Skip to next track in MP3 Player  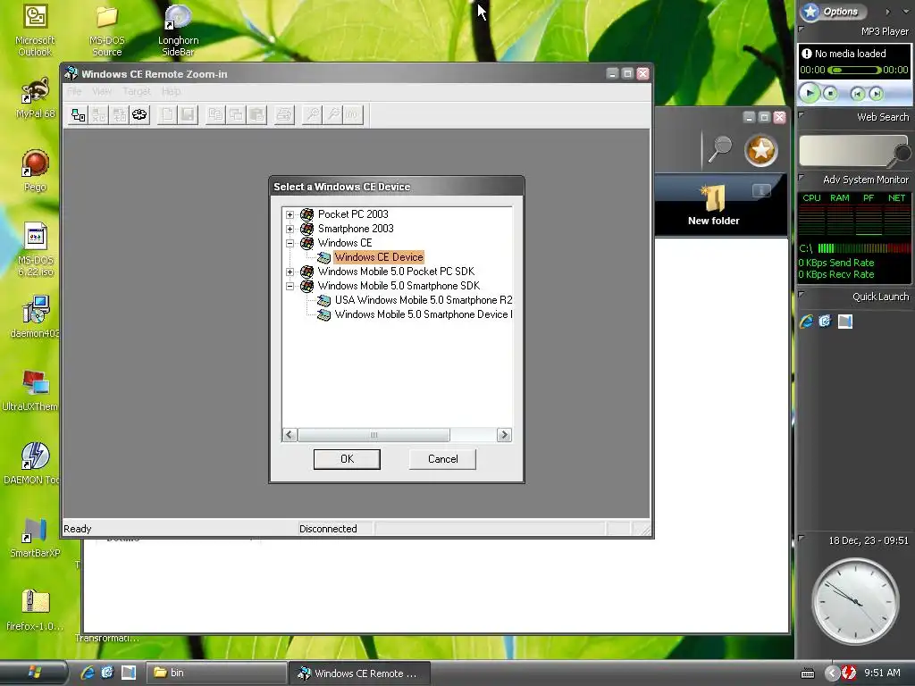point(876,93)
